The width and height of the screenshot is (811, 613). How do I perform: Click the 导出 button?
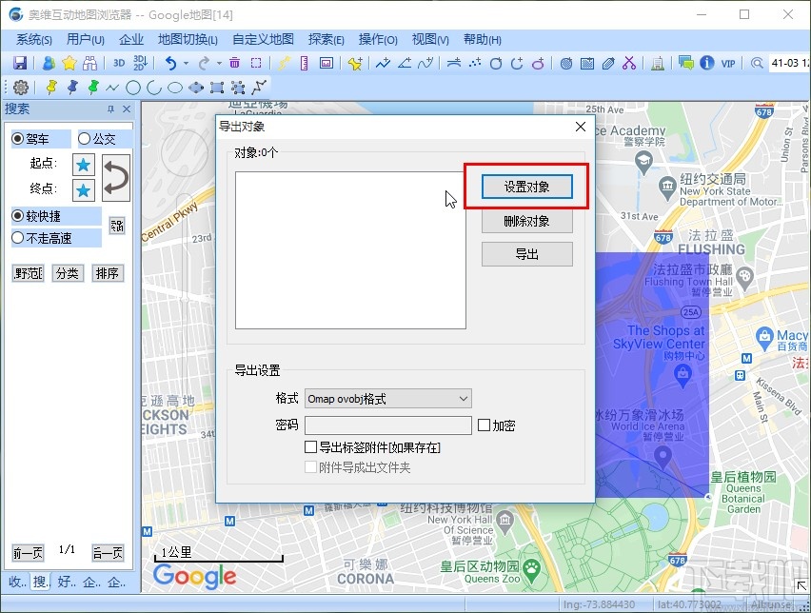click(x=526, y=253)
